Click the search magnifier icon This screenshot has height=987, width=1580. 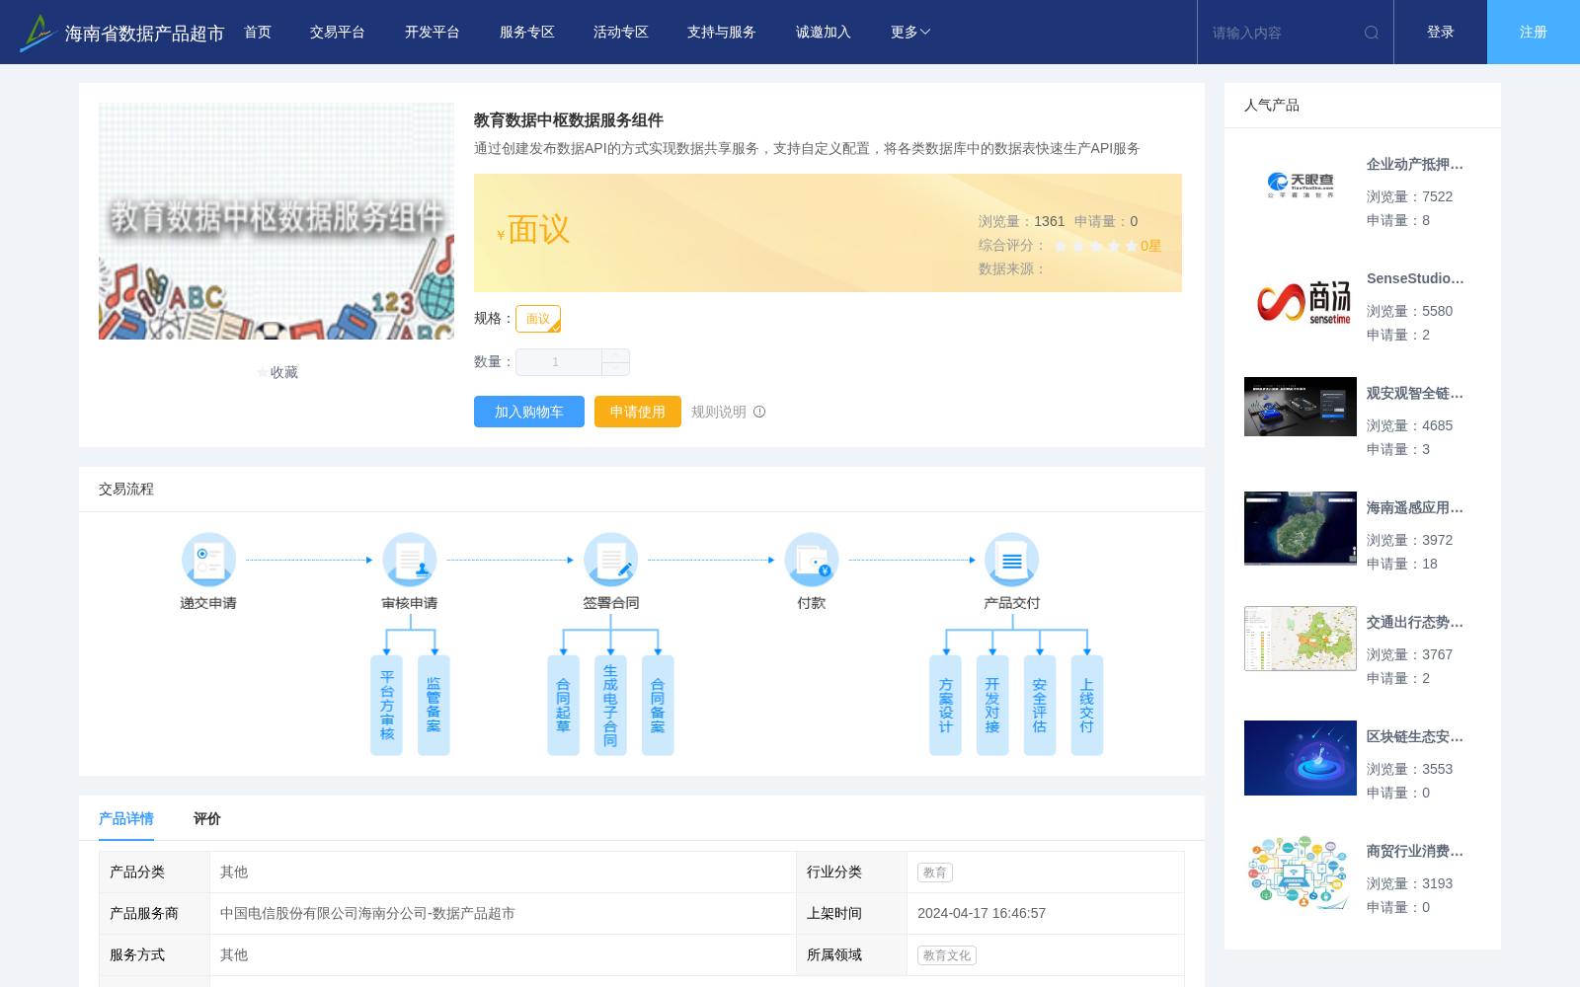(1372, 33)
